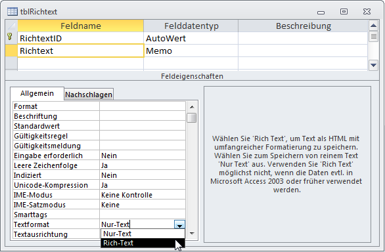Viewport: 385px width, 252px height.
Task: Click the Textformat value field showing Nur-Text
Action: coord(137,224)
